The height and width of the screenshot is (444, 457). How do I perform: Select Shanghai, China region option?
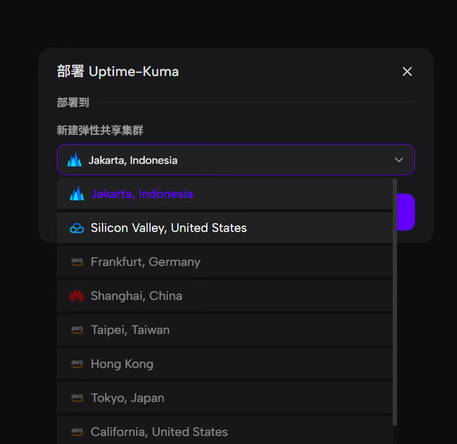pos(136,296)
